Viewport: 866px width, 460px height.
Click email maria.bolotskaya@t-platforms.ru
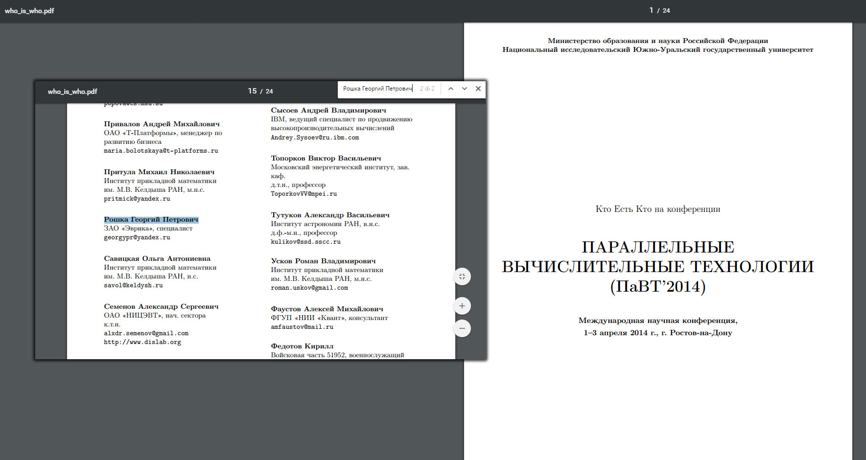pyautogui.click(x=161, y=151)
